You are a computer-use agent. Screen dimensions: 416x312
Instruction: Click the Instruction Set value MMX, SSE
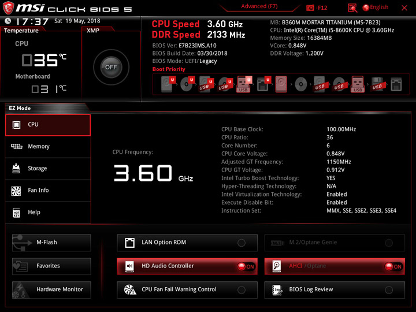coord(361,211)
